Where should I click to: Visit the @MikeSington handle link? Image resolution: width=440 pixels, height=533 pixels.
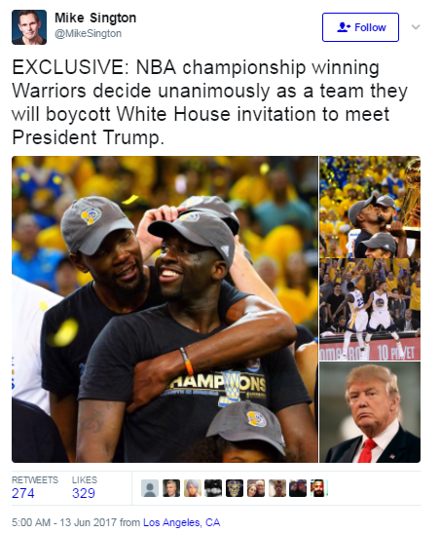pyautogui.click(x=88, y=34)
